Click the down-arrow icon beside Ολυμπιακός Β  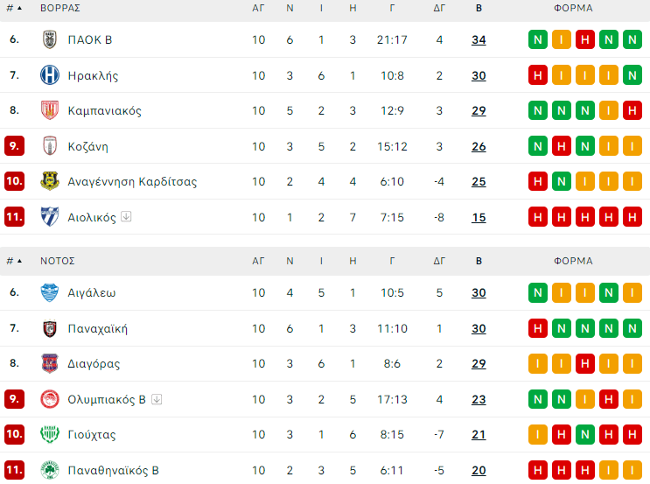click(x=157, y=400)
